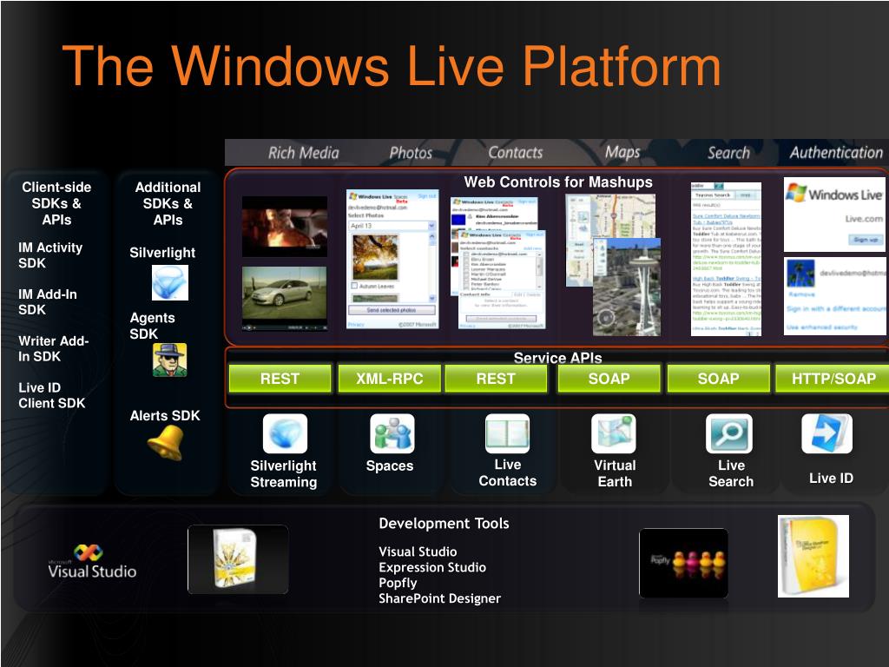The width and height of the screenshot is (889, 667).
Task: Click the SOAP button under Maps
Action: pos(609,379)
